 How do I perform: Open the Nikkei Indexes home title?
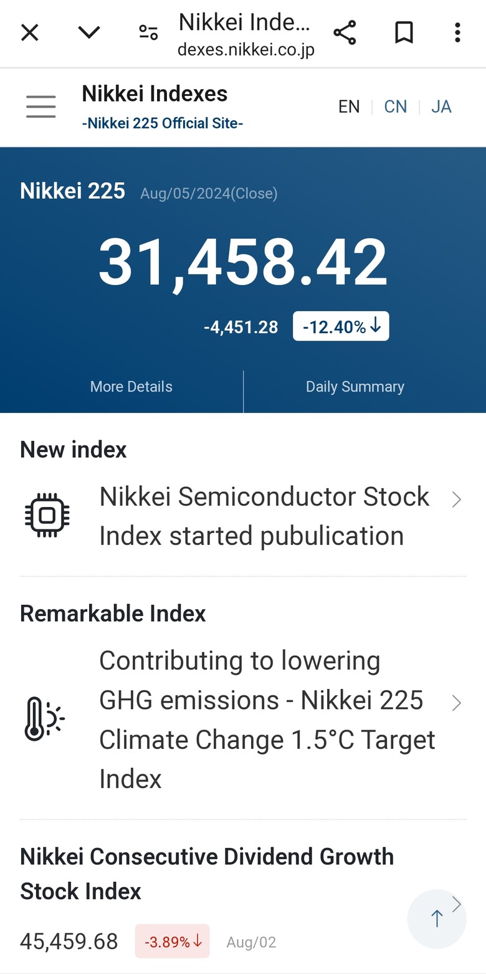pos(155,94)
